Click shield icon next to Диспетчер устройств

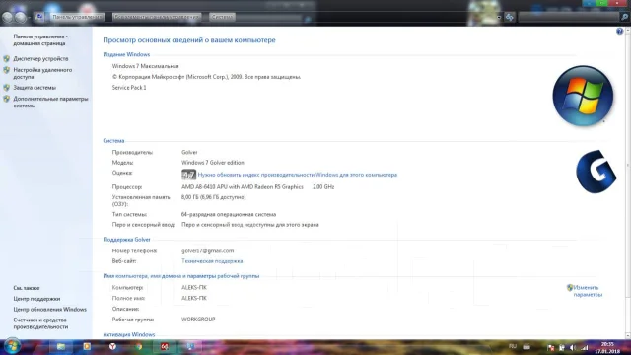pyautogui.click(x=7, y=59)
